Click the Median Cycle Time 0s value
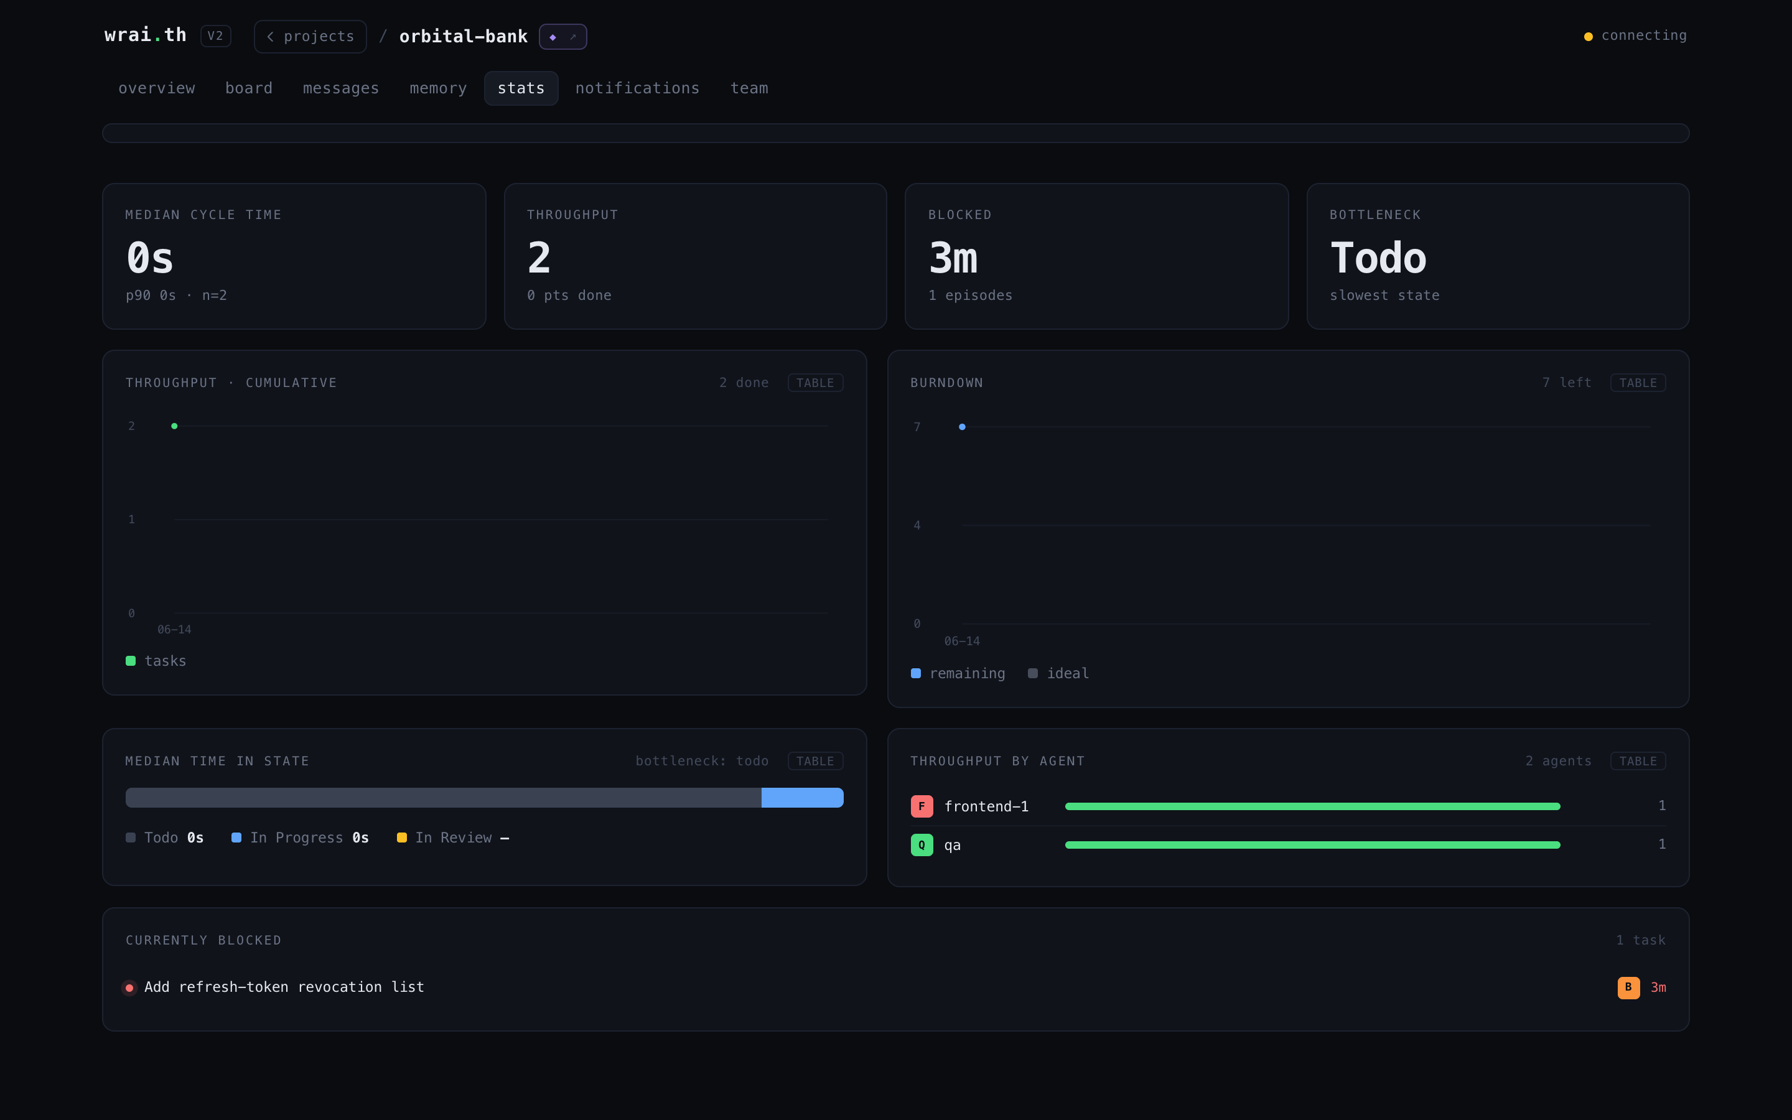 151,258
